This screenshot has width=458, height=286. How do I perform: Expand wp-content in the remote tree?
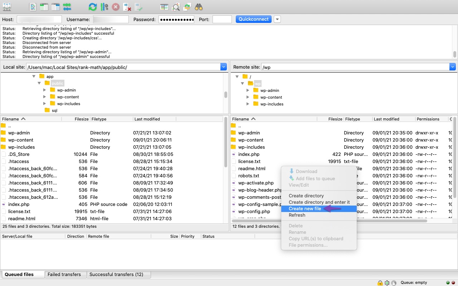point(248,97)
